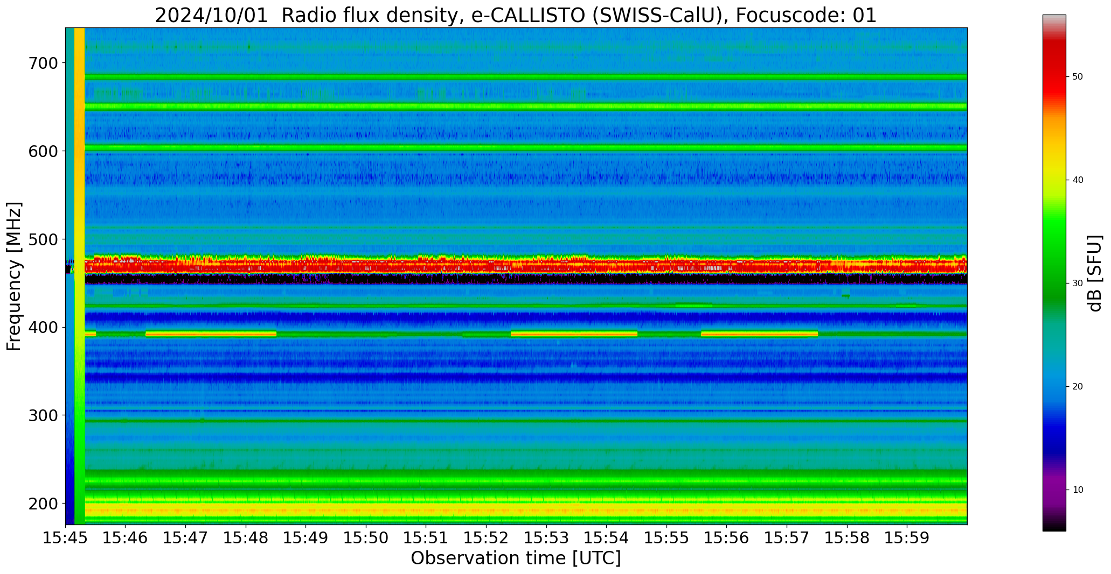Viewport: 1111px width, 574px height.
Task: Click the 400 frequency tick label
Action: pyautogui.click(x=43, y=328)
